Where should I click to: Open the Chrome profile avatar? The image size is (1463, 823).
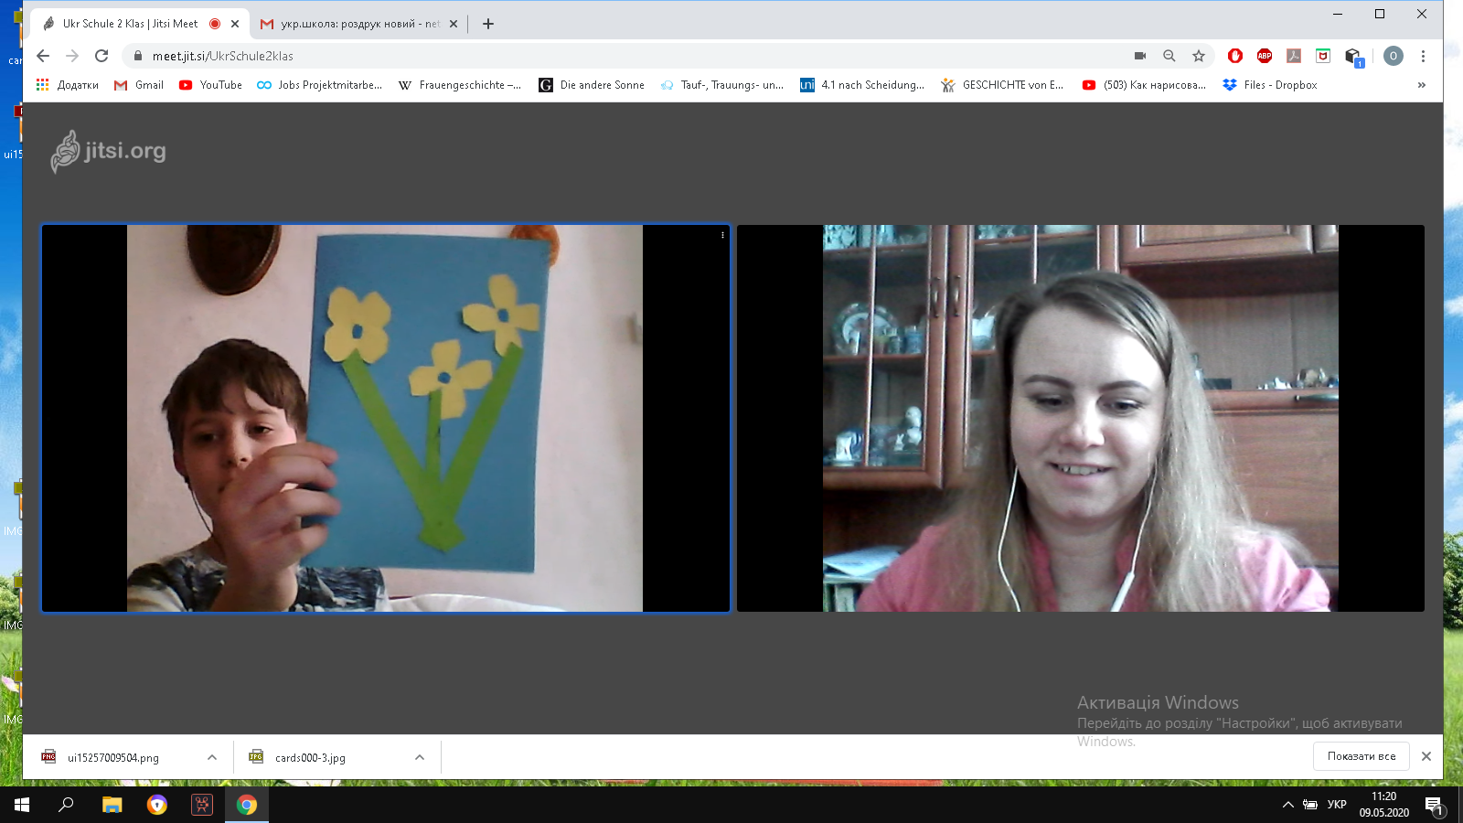pos(1393,56)
